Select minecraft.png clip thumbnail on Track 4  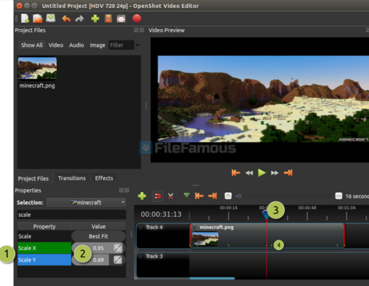(205, 239)
